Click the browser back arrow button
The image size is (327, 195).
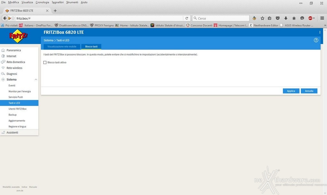point(4,18)
